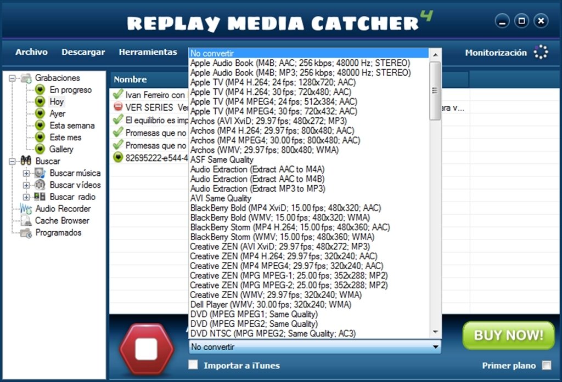Choose Apple TV MP4 H.264 24 fps 1280x720

pyautogui.click(x=309, y=82)
